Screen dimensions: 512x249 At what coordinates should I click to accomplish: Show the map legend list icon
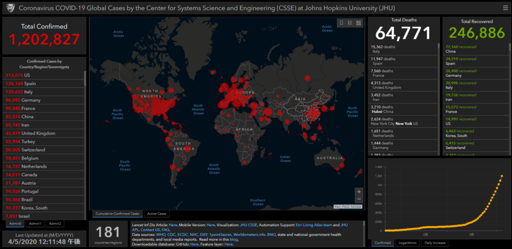point(350,23)
